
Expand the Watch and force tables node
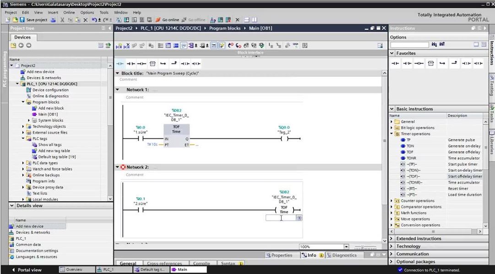(23, 169)
